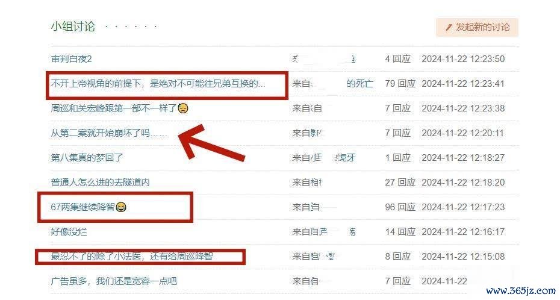The height and width of the screenshot is (300, 560).
Task: Open thread 67两集继续降智
Action: pyautogui.click(x=82, y=207)
